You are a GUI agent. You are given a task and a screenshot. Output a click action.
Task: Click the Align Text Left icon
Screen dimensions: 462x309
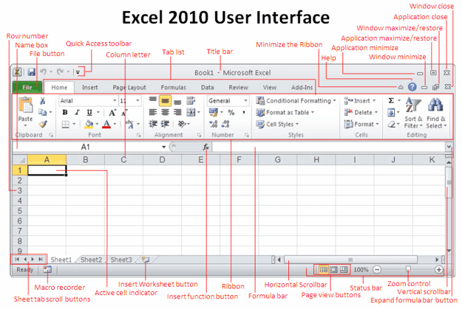152,112
